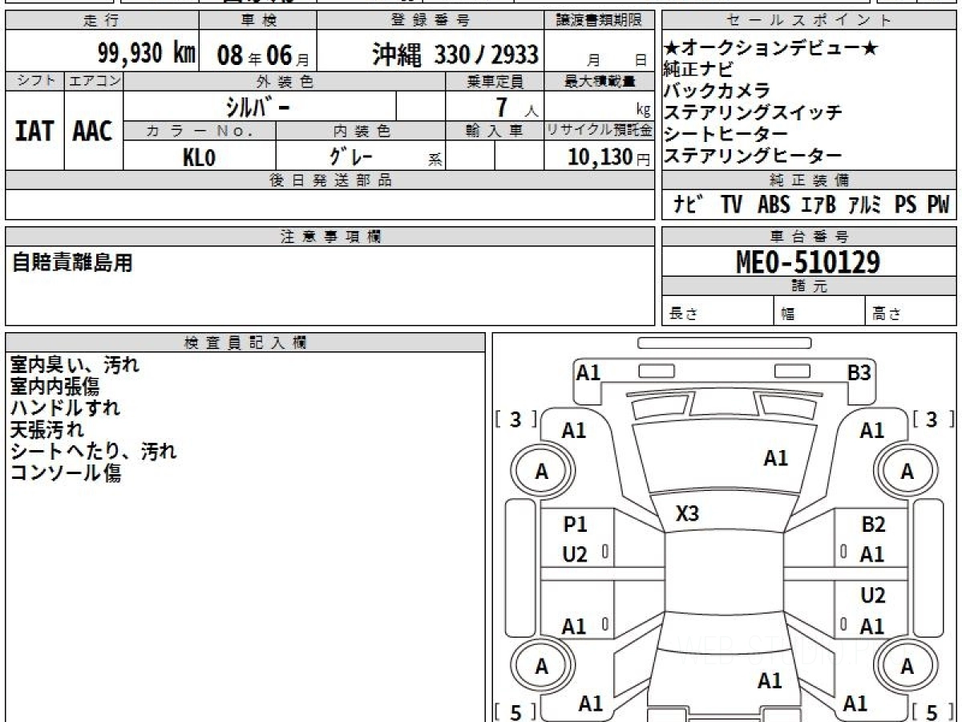The width and height of the screenshot is (962, 722).
Task: Click the mileage value 99,930 km
Action: (x=147, y=54)
